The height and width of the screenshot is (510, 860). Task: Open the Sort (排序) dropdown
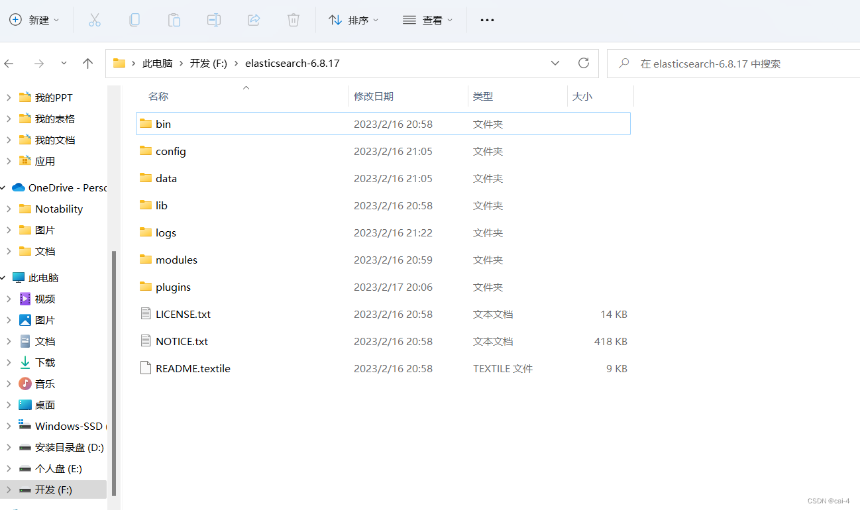tap(354, 20)
